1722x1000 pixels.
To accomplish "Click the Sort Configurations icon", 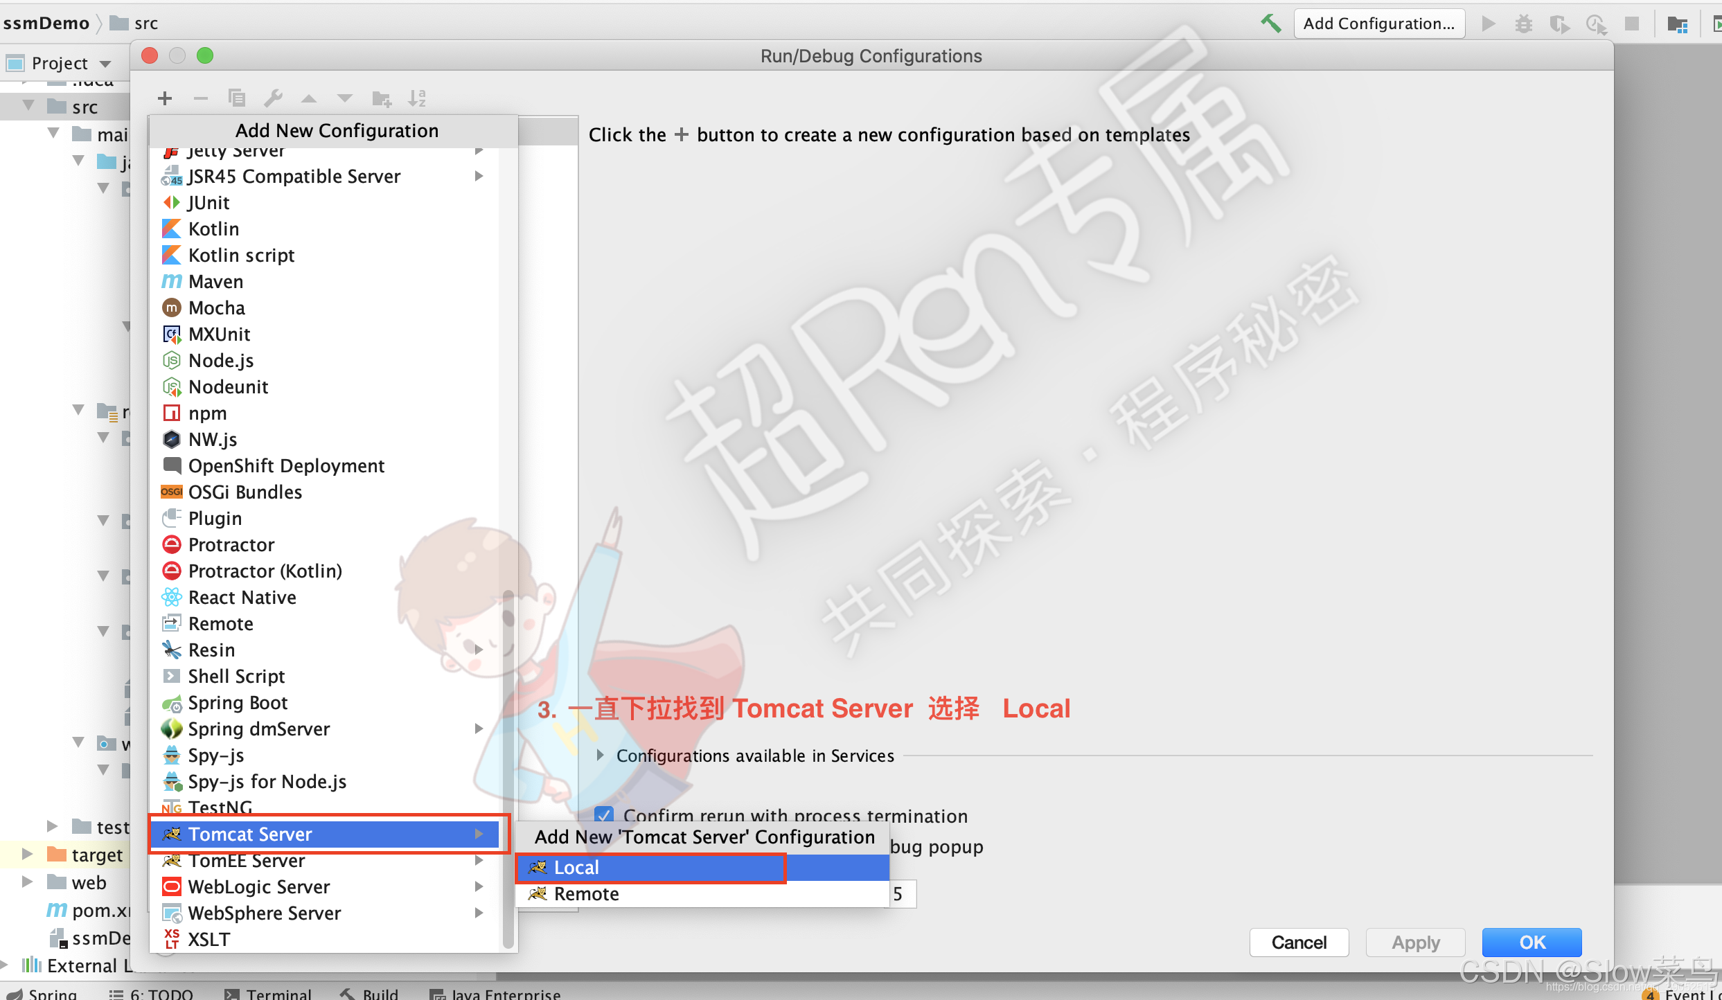I will click(x=417, y=98).
